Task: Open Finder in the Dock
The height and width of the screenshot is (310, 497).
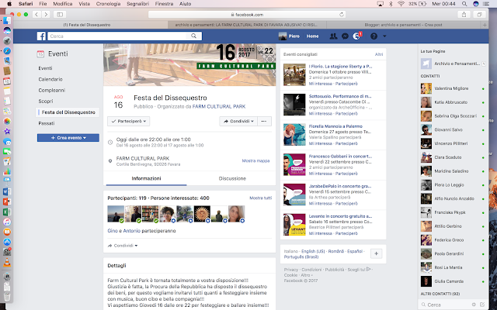Action: click(7, 21)
